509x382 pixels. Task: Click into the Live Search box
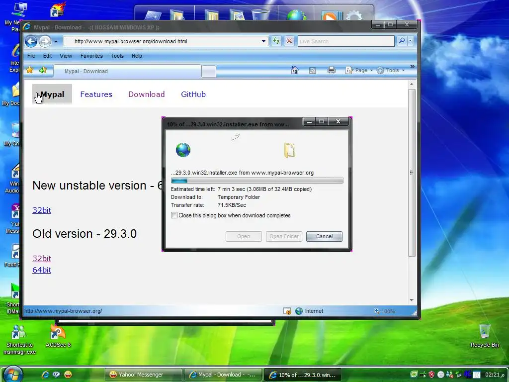pos(346,41)
